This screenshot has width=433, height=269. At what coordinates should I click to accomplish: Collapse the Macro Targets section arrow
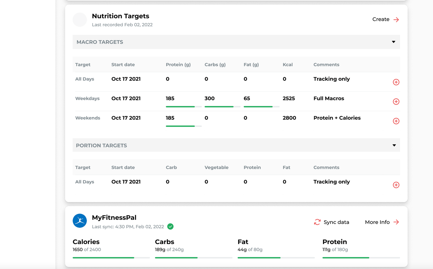click(x=393, y=42)
